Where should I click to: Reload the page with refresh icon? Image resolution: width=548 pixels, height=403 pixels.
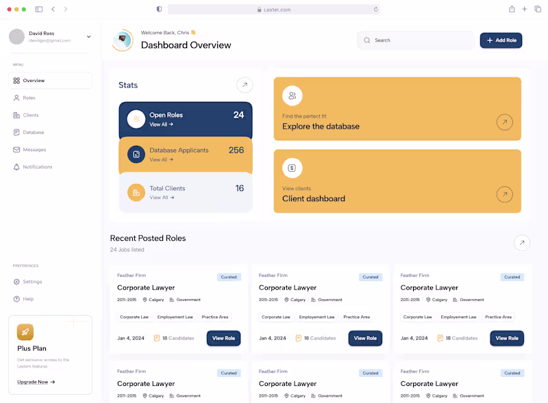[x=375, y=10]
